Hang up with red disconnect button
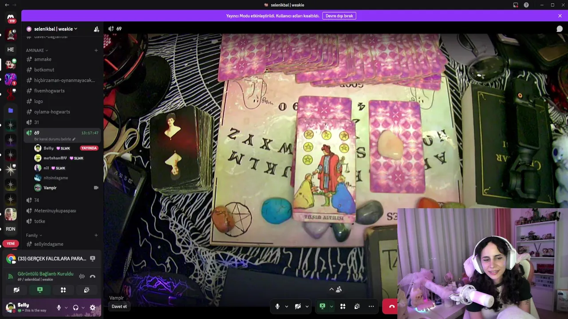This screenshot has height=319, width=568. (390, 306)
